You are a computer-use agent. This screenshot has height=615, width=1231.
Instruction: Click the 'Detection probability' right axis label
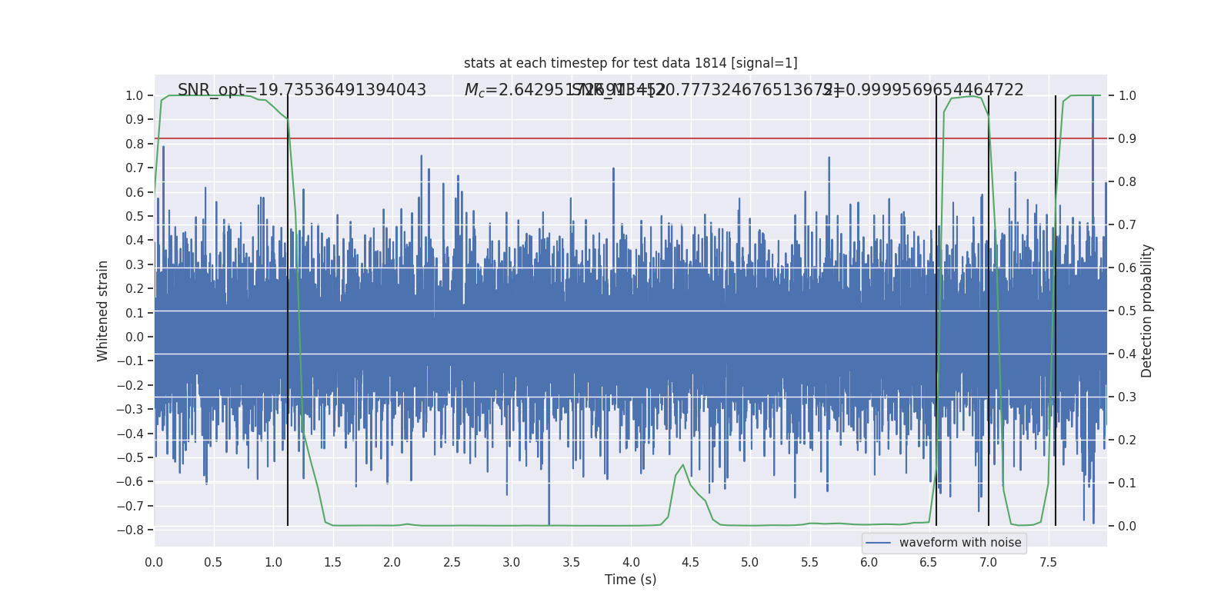coord(1147,311)
